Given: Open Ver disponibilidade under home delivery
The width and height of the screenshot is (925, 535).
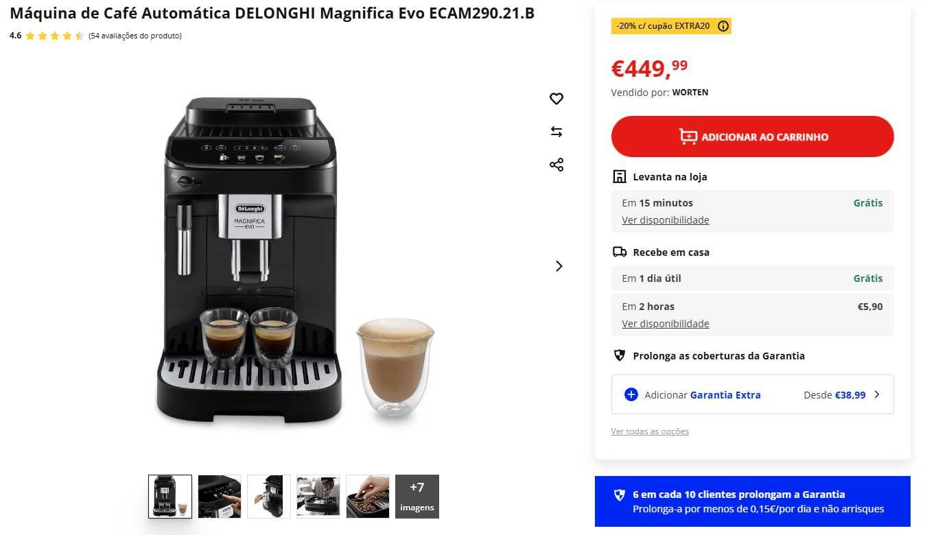Looking at the screenshot, I should (x=666, y=324).
